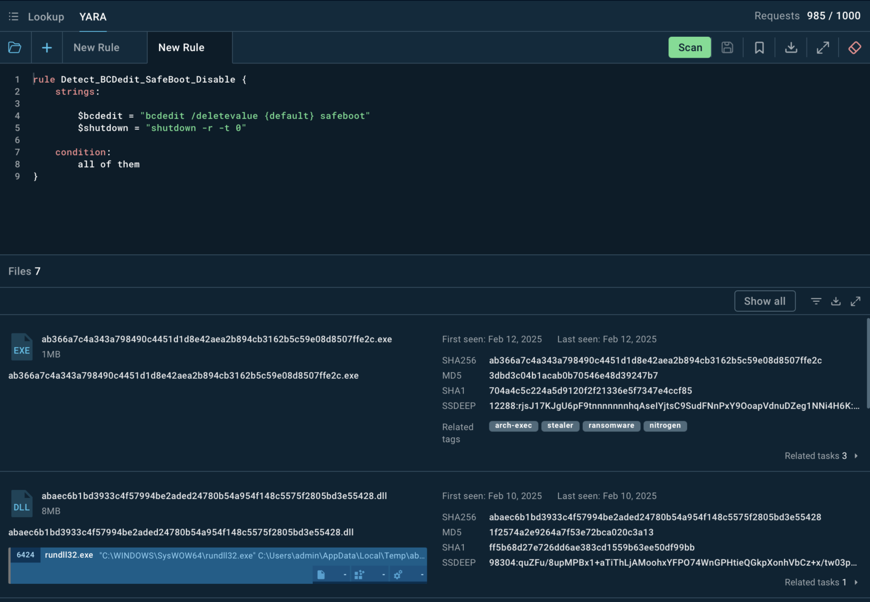The height and width of the screenshot is (602, 870).
Task: Open the hamburger list menu icon
Action: (x=14, y=16)
